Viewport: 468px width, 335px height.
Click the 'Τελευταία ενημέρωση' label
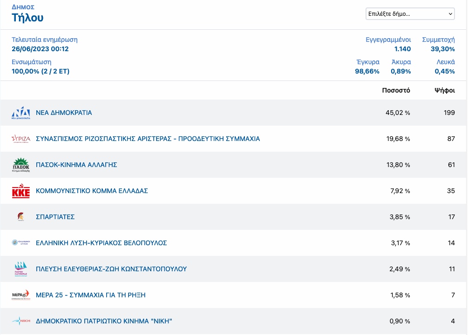point(45,40)
